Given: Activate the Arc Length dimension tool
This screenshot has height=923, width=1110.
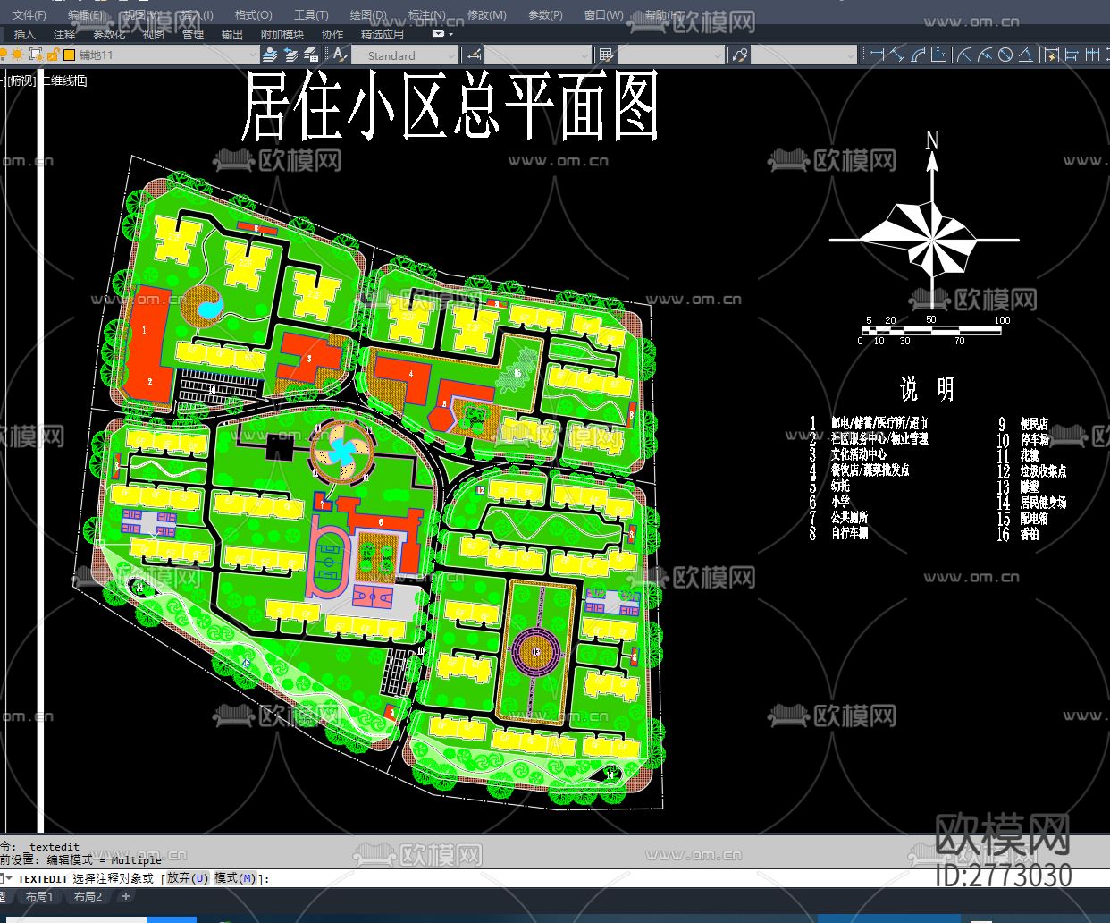Looking at the screenshot, I should pyautogui.click(x=918, y=55).
